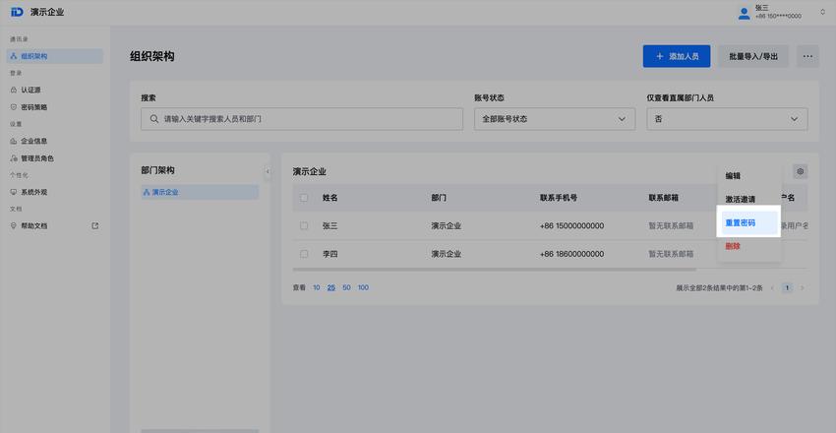Choose 重置密码 from the context menu
The image size is (836, 433).
[x=749, y=223]
